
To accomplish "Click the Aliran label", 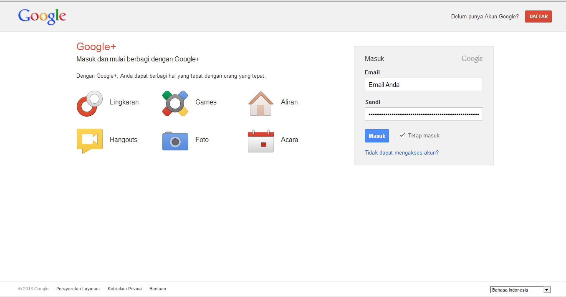I will pyautogui.click(x=289, y=102).
